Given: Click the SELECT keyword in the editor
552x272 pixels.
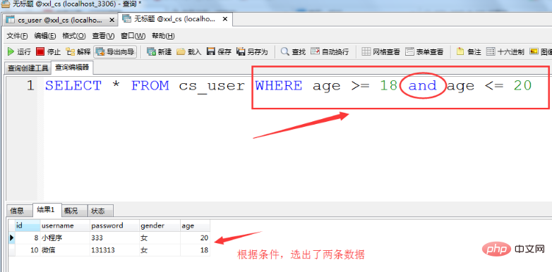Looking at the screenshot, I should [x=73, y=86].
